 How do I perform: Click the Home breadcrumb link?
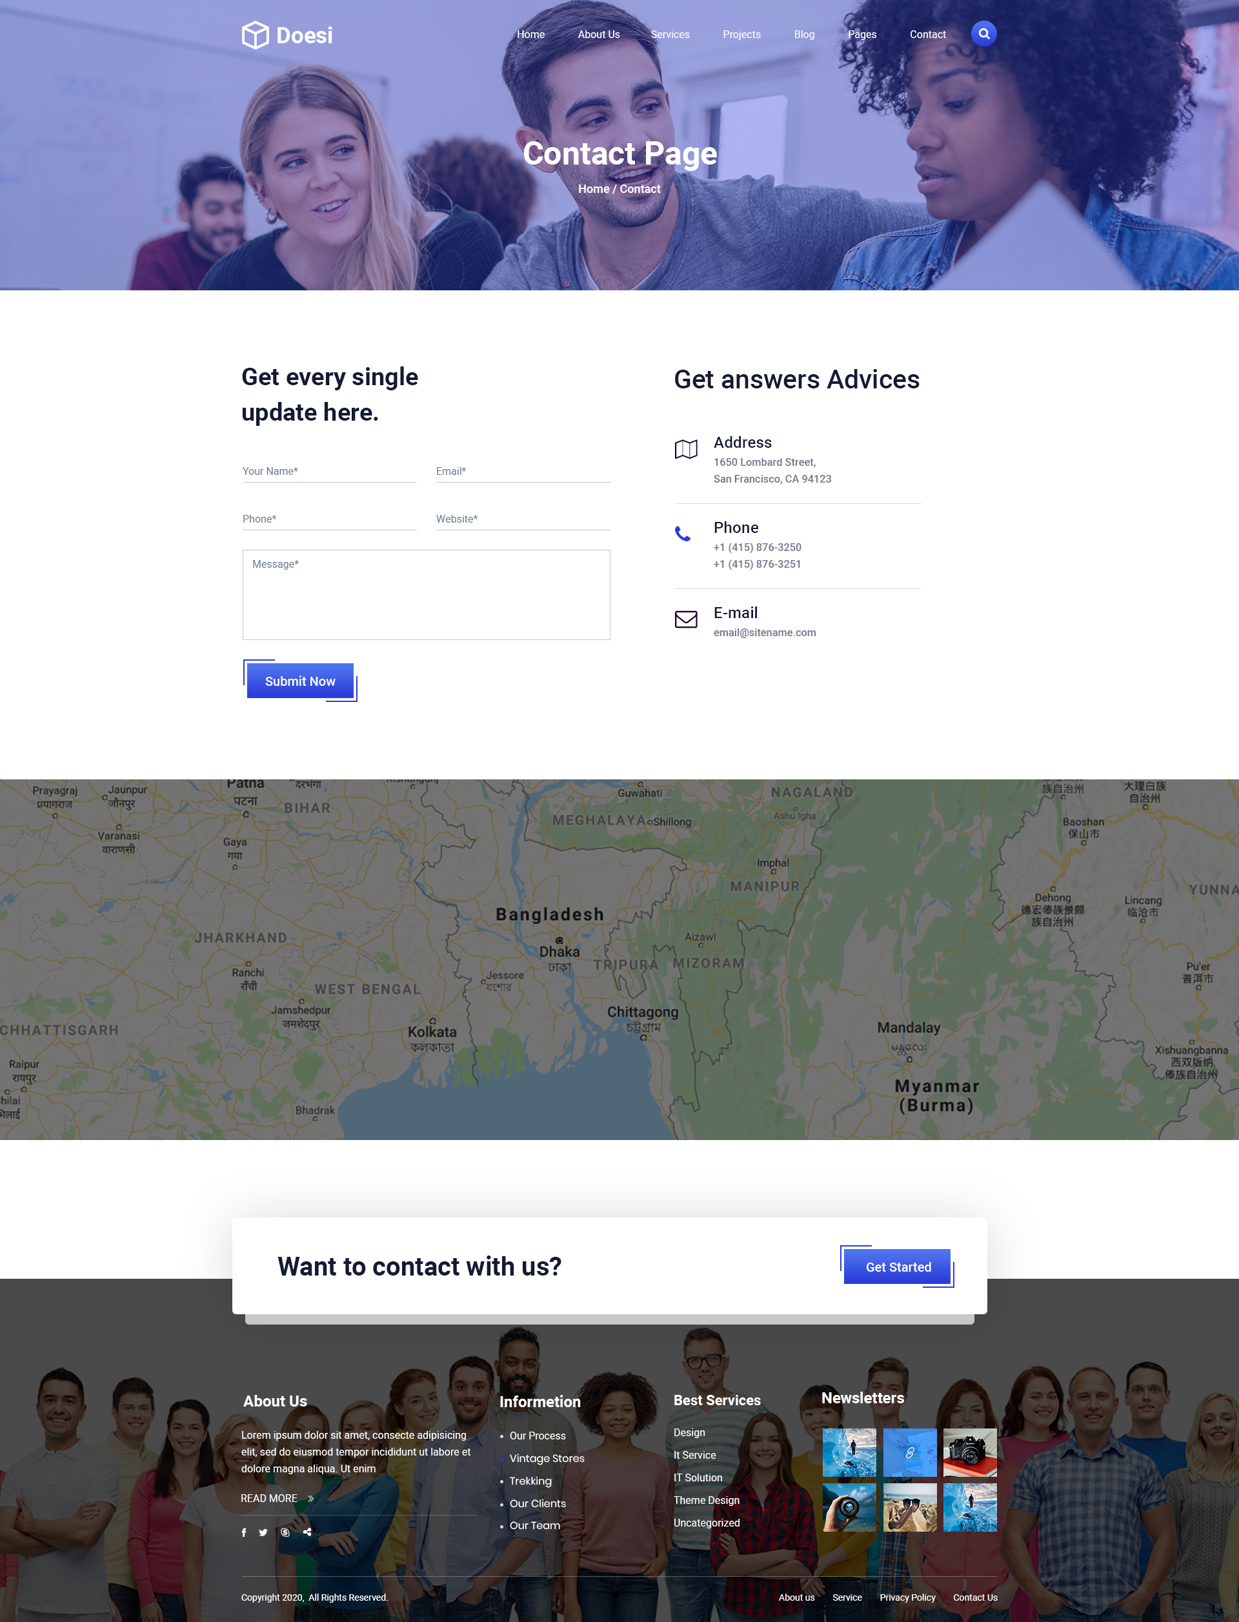tap(594, 189)
